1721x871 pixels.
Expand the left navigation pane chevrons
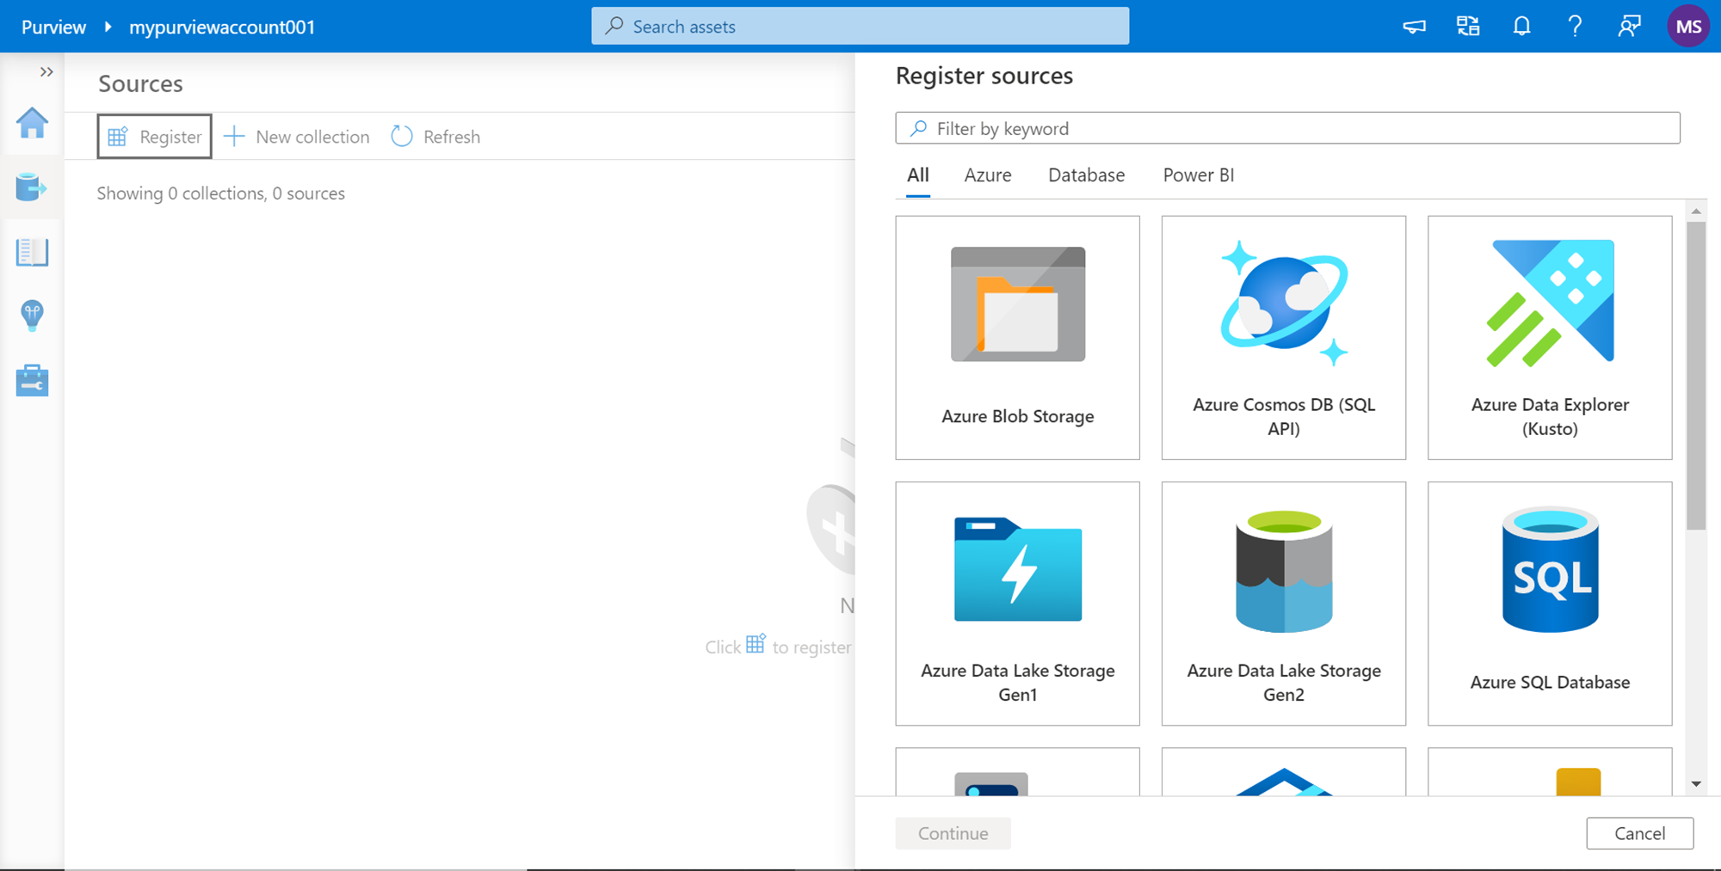point(46,72)
